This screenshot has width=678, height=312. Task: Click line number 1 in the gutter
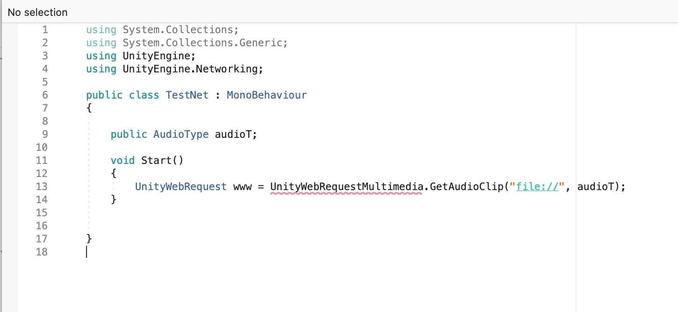(45, 30)
